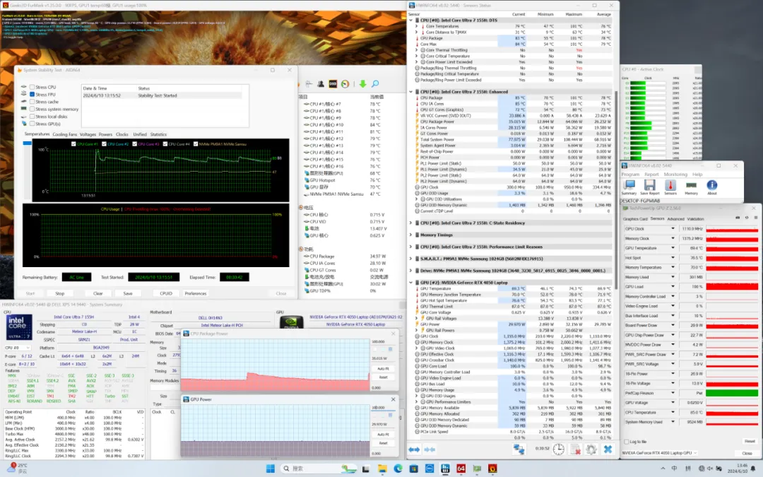Expand the S.M.A.R.T. PM9A1 sensor group

(410, 259)
